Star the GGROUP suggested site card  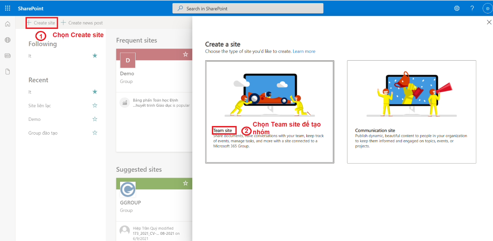tap(186, 183)
